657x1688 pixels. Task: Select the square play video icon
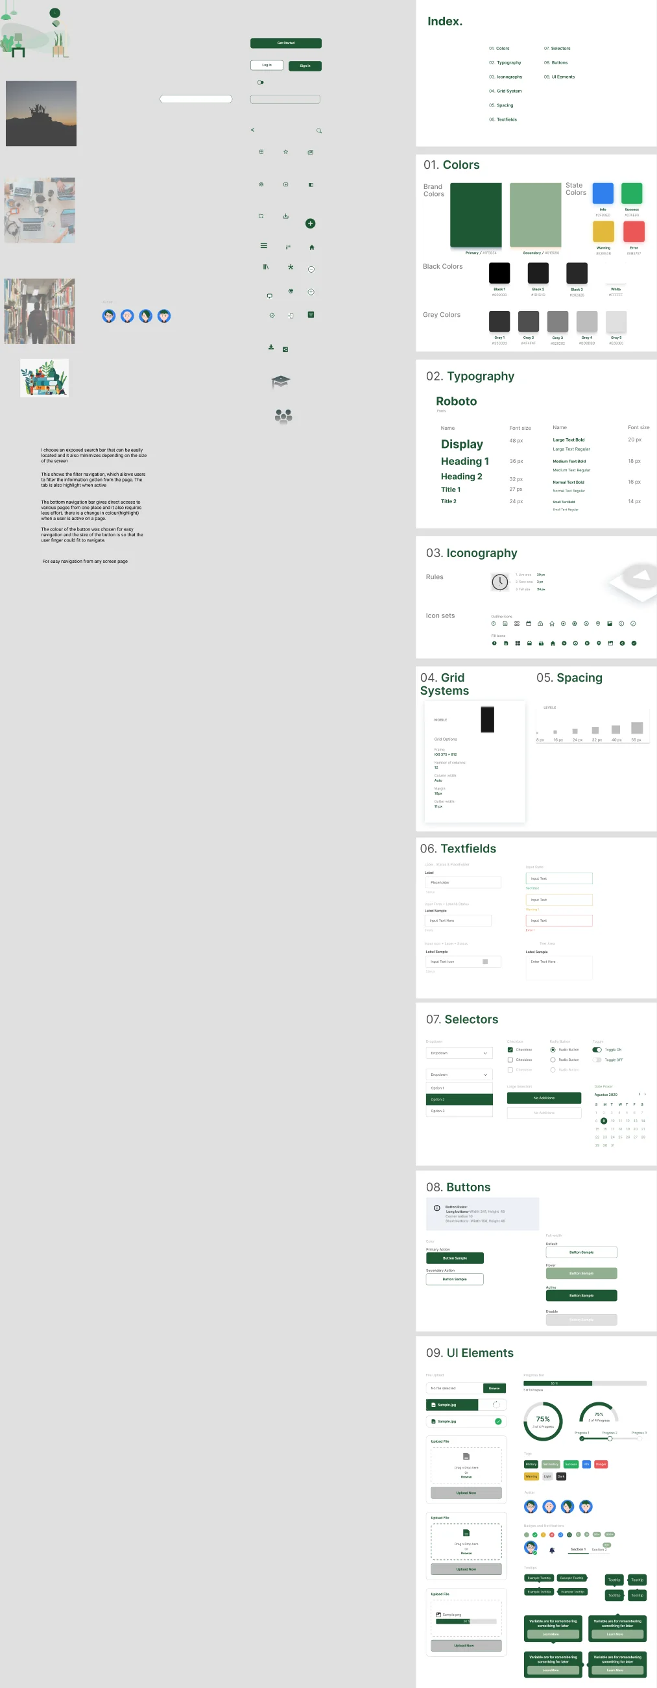click(286, 185)
